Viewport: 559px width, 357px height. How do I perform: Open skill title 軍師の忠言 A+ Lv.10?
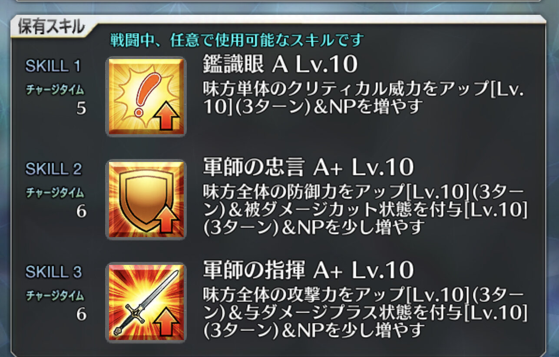[x=308, y=167]
